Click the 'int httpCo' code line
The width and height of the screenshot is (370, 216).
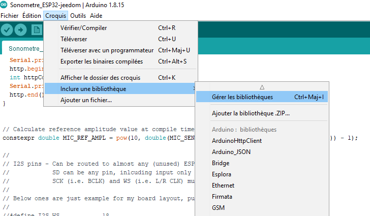[26, 77]
